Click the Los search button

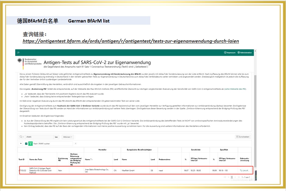(56, 137)
